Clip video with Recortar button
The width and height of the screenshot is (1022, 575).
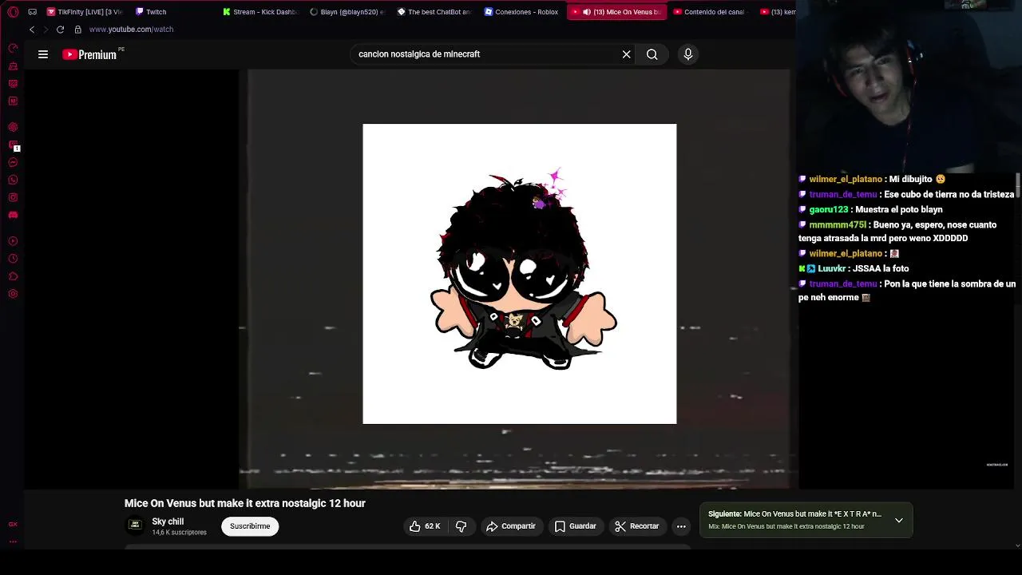point(637,526)
